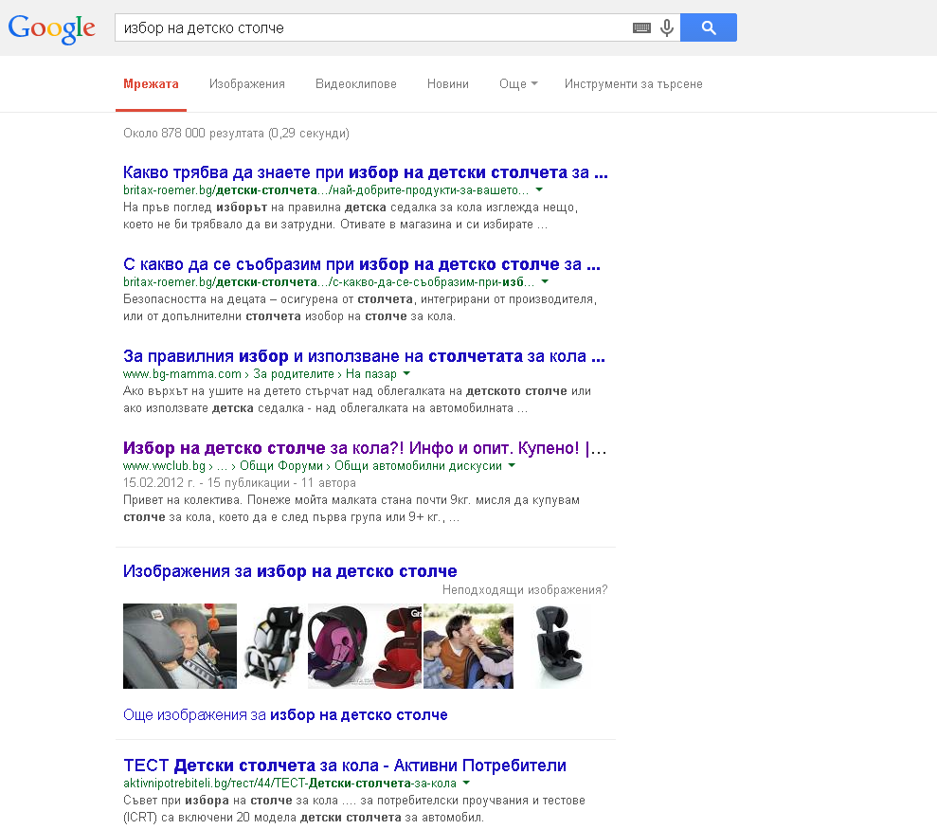
Task: Switch to the Изображения tab
Action: point(247,84)
